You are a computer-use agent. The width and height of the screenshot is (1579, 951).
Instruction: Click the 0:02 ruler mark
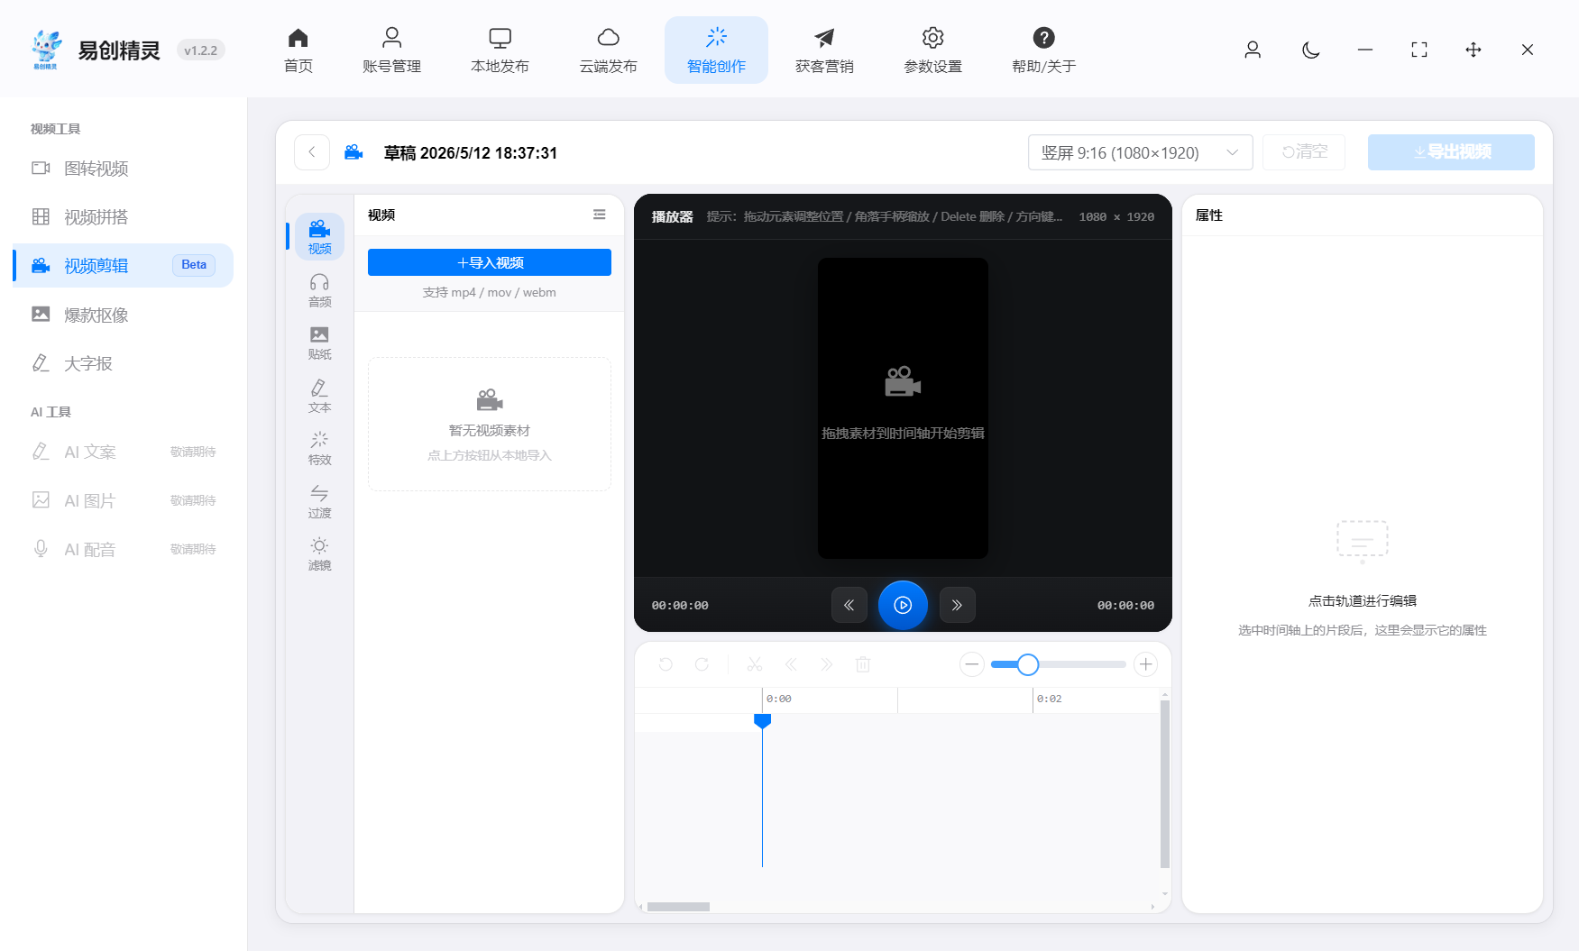click(x=1049, y=699)
